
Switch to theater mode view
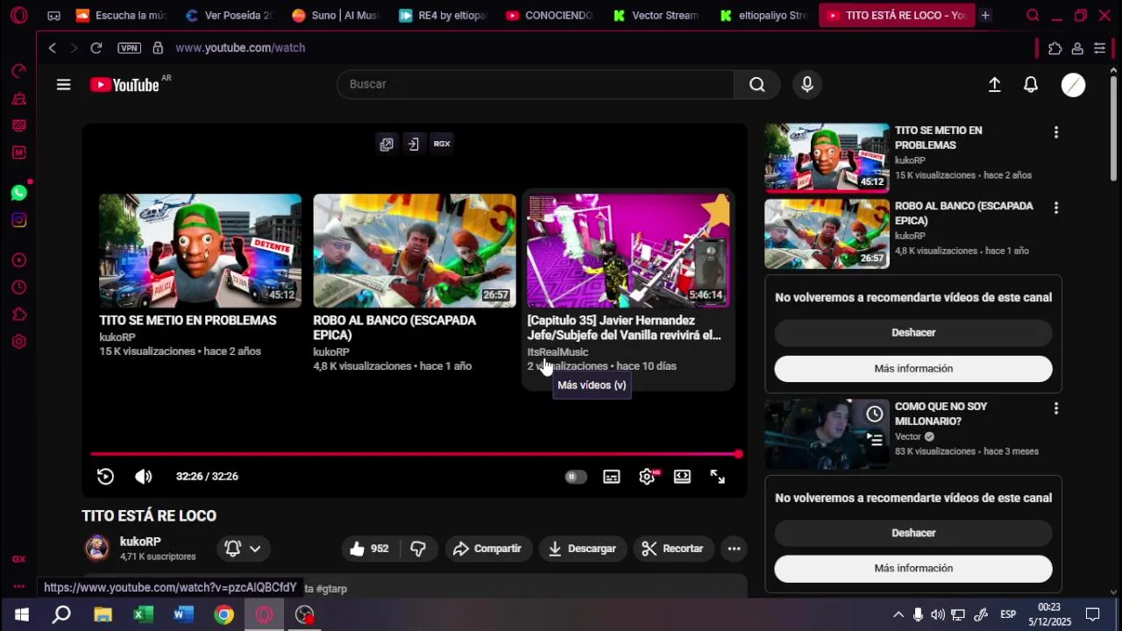click(682, 476)
